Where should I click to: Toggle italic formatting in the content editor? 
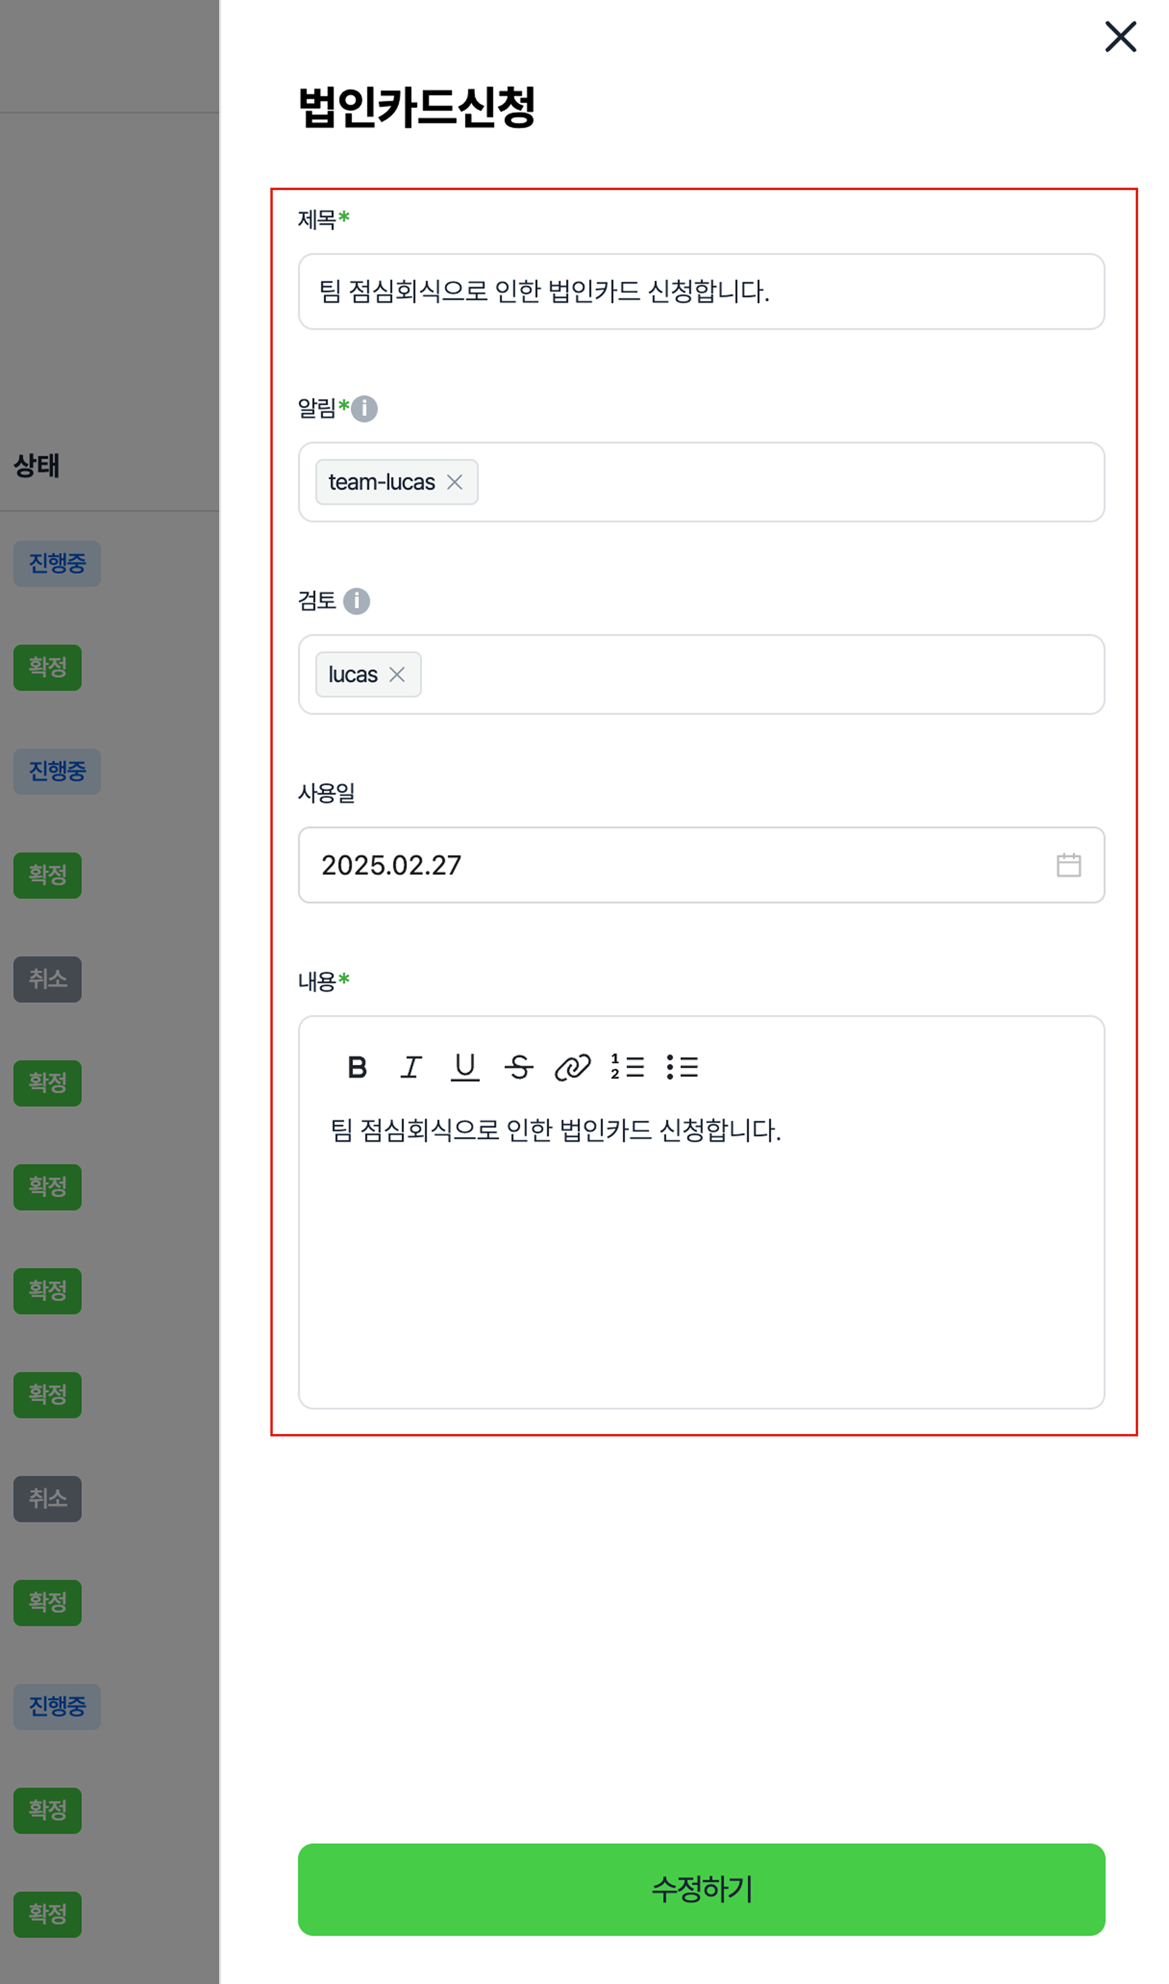[x=410, y=1066]
